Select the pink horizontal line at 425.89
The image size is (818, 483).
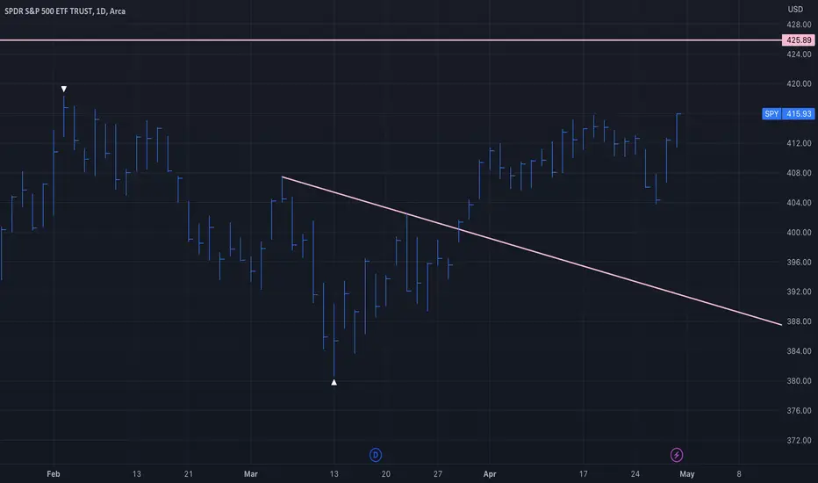(391, 40)
